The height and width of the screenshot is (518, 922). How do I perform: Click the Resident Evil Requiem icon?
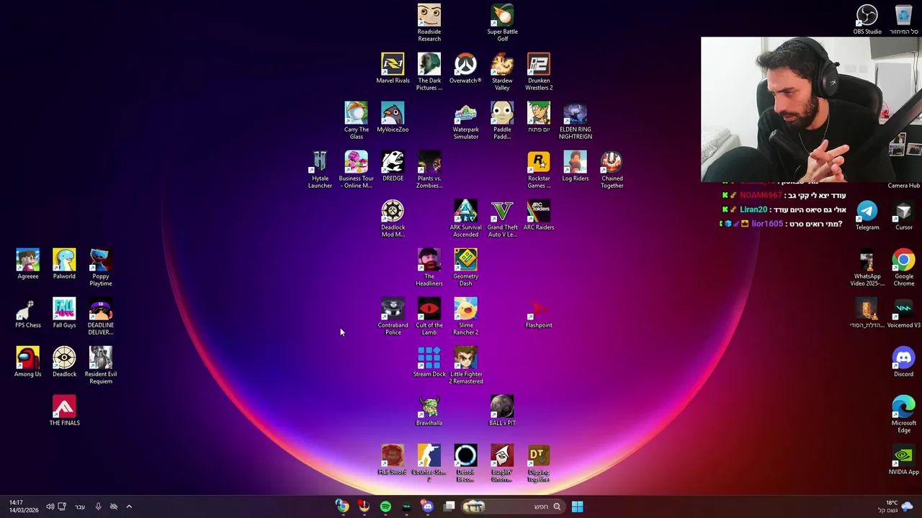pos(101,365)
